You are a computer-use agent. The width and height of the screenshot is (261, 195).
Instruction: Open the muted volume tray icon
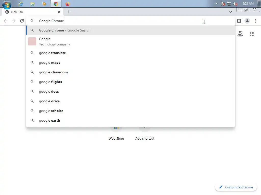point(235,4)
